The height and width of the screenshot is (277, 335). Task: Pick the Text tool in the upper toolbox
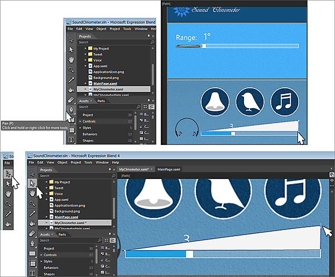point(71,139)
